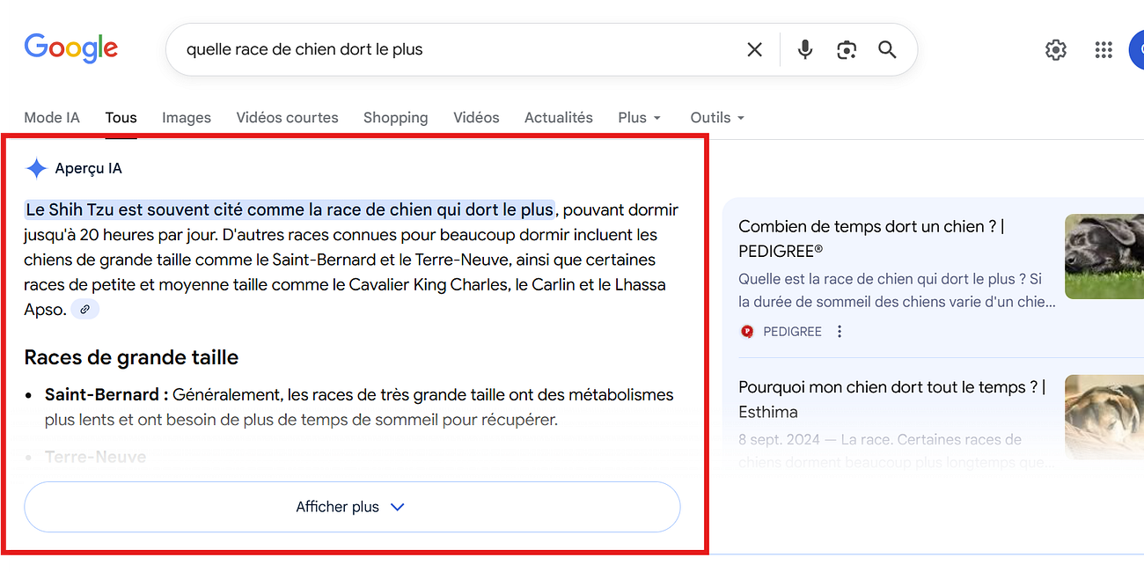Clear the search query with X
The height and width of the screenshot is (572, 1144).
[754, 50]
